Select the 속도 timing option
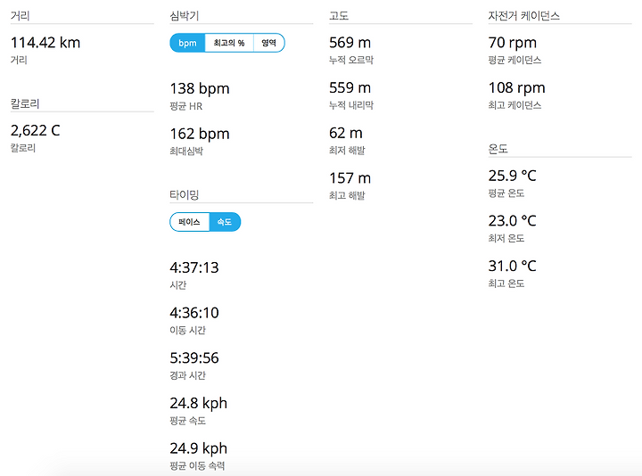The height and width of the screenshot is (476, 642). point(225,222)
